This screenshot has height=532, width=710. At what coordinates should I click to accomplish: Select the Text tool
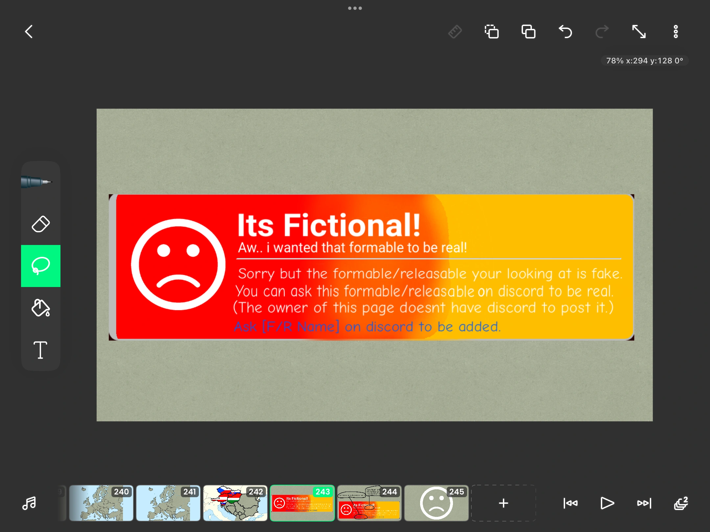pyautogui.click(x=40, y=350)
